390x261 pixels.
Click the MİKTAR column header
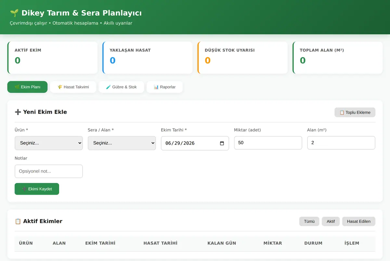pos(273,243)
